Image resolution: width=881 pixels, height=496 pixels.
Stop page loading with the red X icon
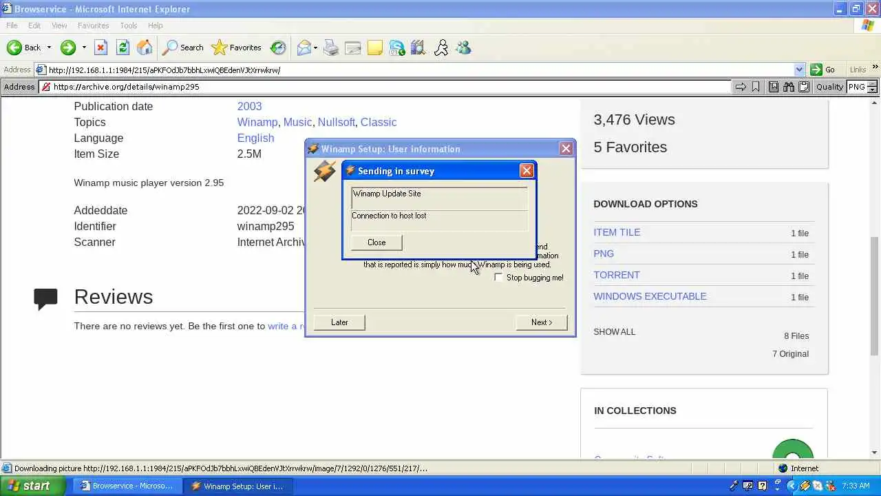100,48
